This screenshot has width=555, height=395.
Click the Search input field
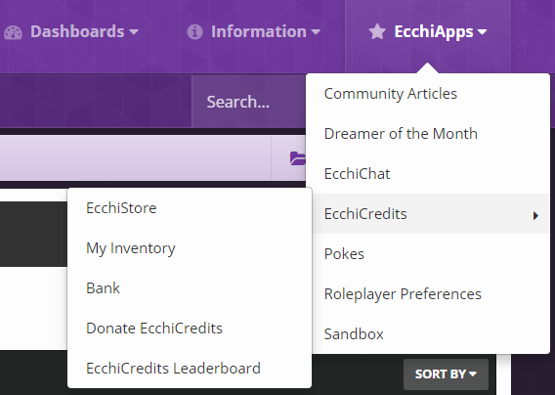[x=248, y=102]
